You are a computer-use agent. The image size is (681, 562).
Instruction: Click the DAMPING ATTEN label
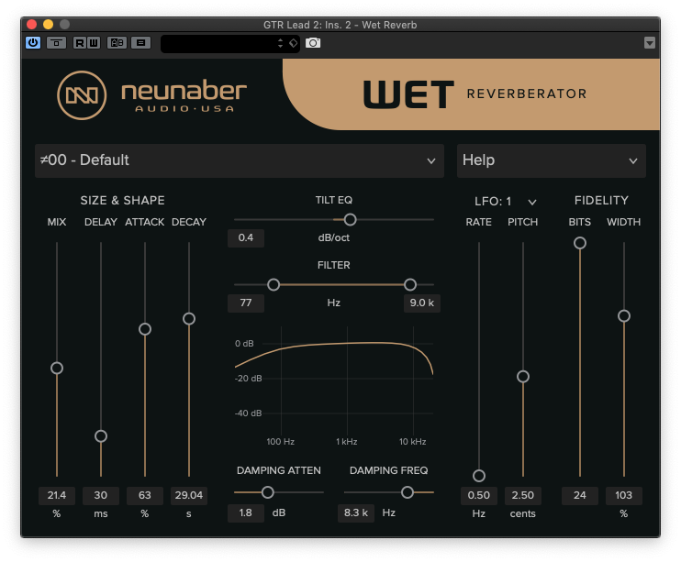279,470
